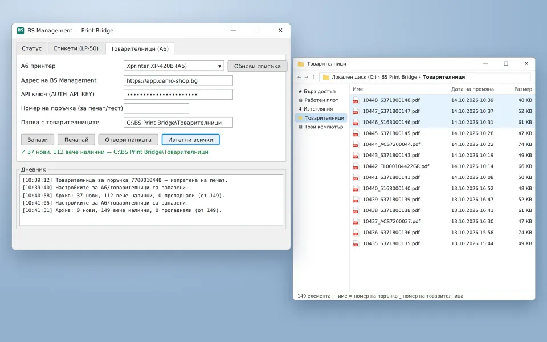Click BS Print Bridge in the breadcrumb path
Image resolution: width=547 pixels, height=342 pixels.
coord(399,77)
